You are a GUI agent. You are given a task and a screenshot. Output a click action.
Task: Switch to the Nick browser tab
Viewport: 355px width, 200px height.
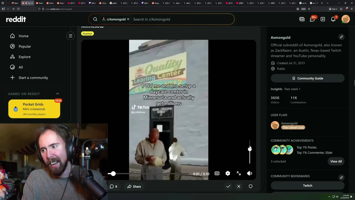click(x=188, y=3)
